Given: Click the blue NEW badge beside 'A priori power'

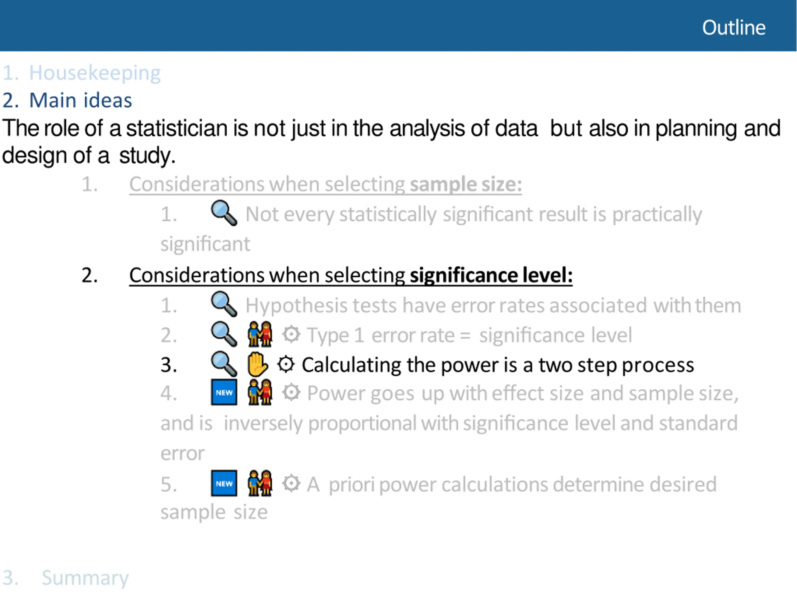Looking at the screenshot, I should (224, 484).
